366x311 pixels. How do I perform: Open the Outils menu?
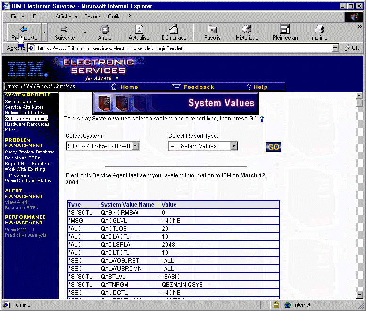[114, 16]
